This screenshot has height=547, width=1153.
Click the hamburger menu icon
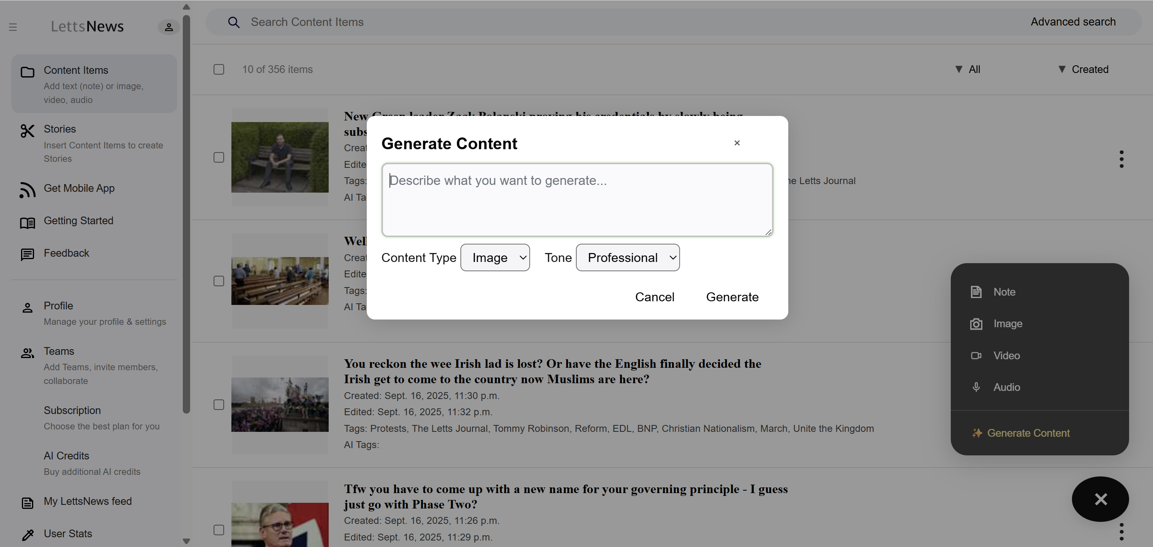(13, 27)
